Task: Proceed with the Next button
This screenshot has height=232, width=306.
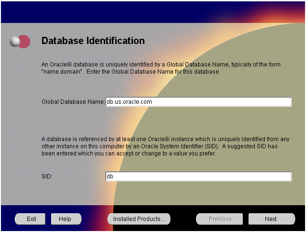Action: click(x=272, y=219)
